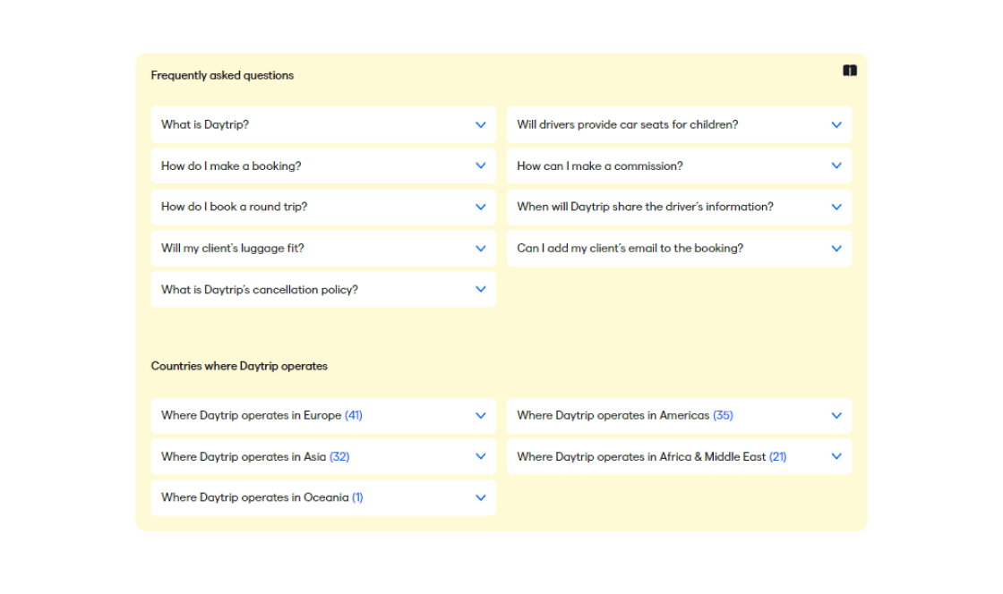Expand the driver's information sharing question

click(x=680, y=207)
